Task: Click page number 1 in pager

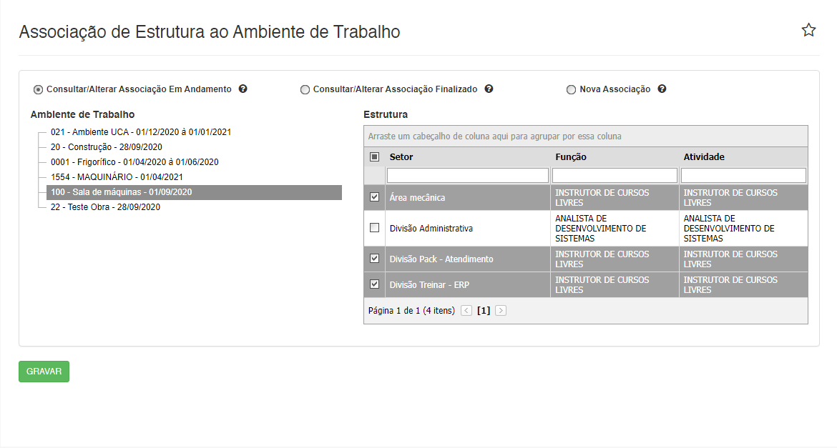Action: coord(484,311)
